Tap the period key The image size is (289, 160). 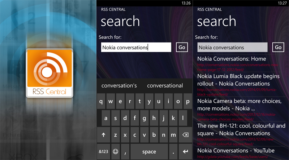(x=173, y=152)
